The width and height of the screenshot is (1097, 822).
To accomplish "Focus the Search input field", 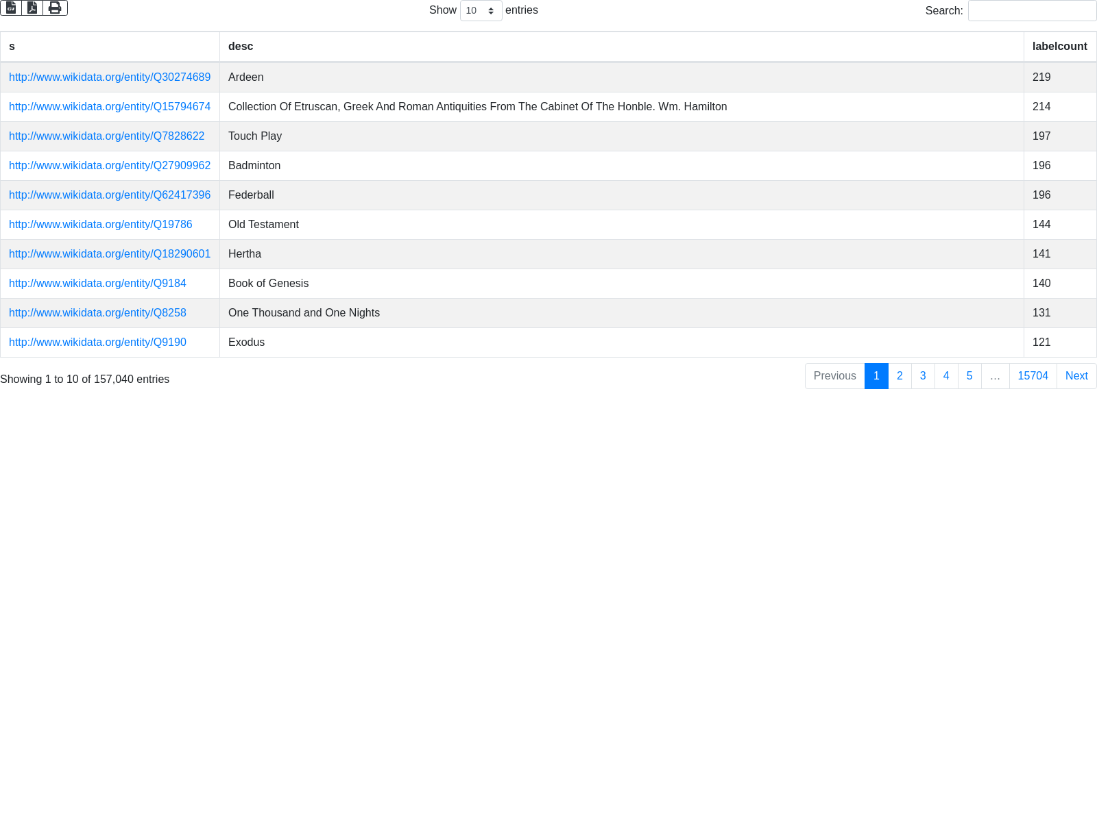I will [1031, 11].
